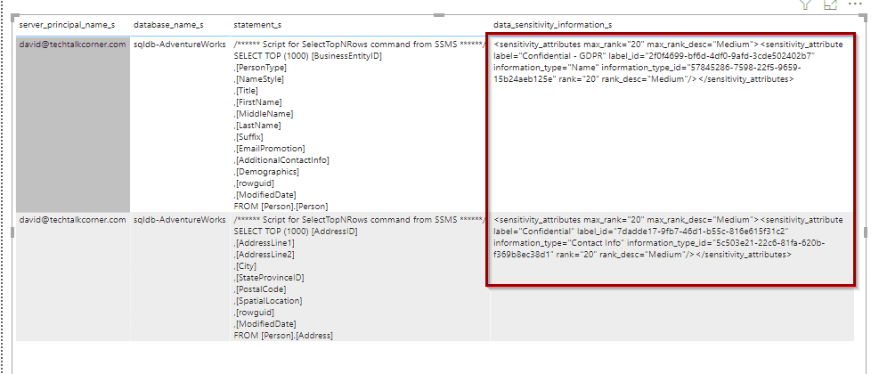Click the top-left corner handle of the visual
The width and height of the screenshot is (871, 374).
coord(14,16)
